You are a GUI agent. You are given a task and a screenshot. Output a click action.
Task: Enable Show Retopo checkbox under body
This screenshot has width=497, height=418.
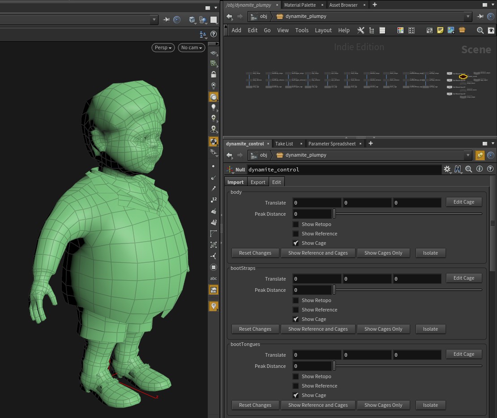point(296,224)
